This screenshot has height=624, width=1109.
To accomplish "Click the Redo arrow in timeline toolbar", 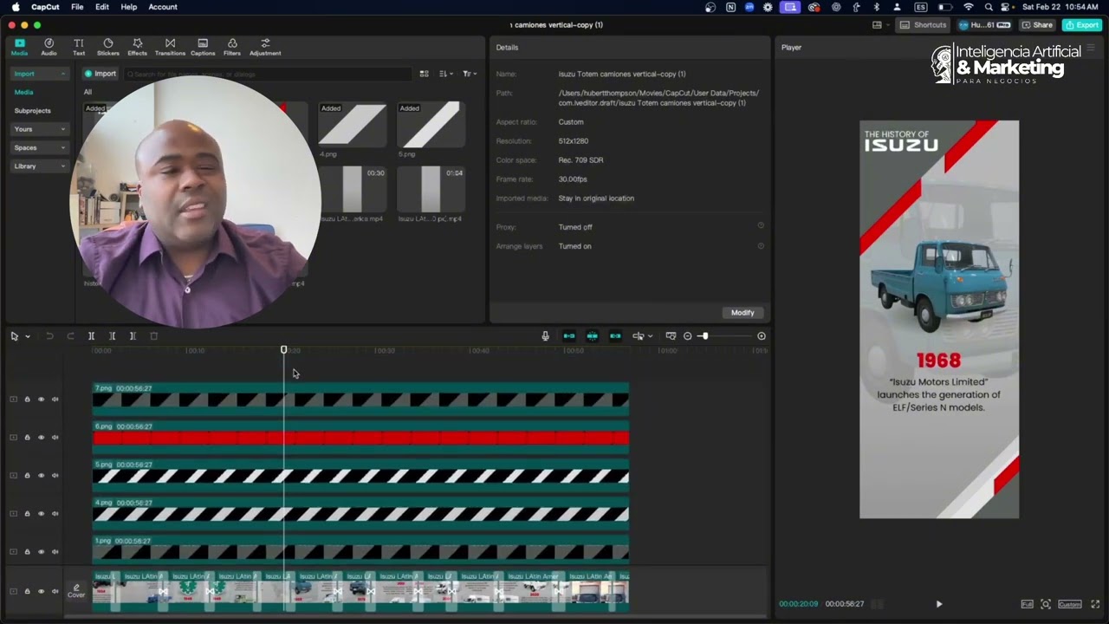I will [x=70, y=336].
